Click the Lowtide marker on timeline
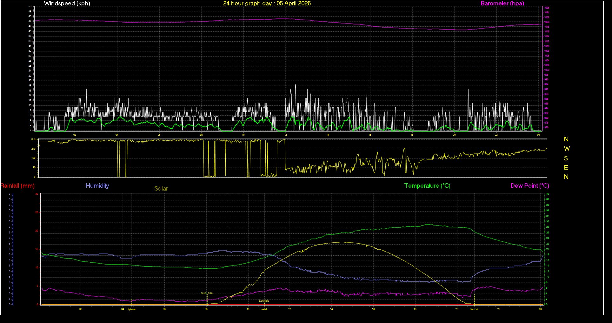The image size is (612, 323). pos(264,309)
